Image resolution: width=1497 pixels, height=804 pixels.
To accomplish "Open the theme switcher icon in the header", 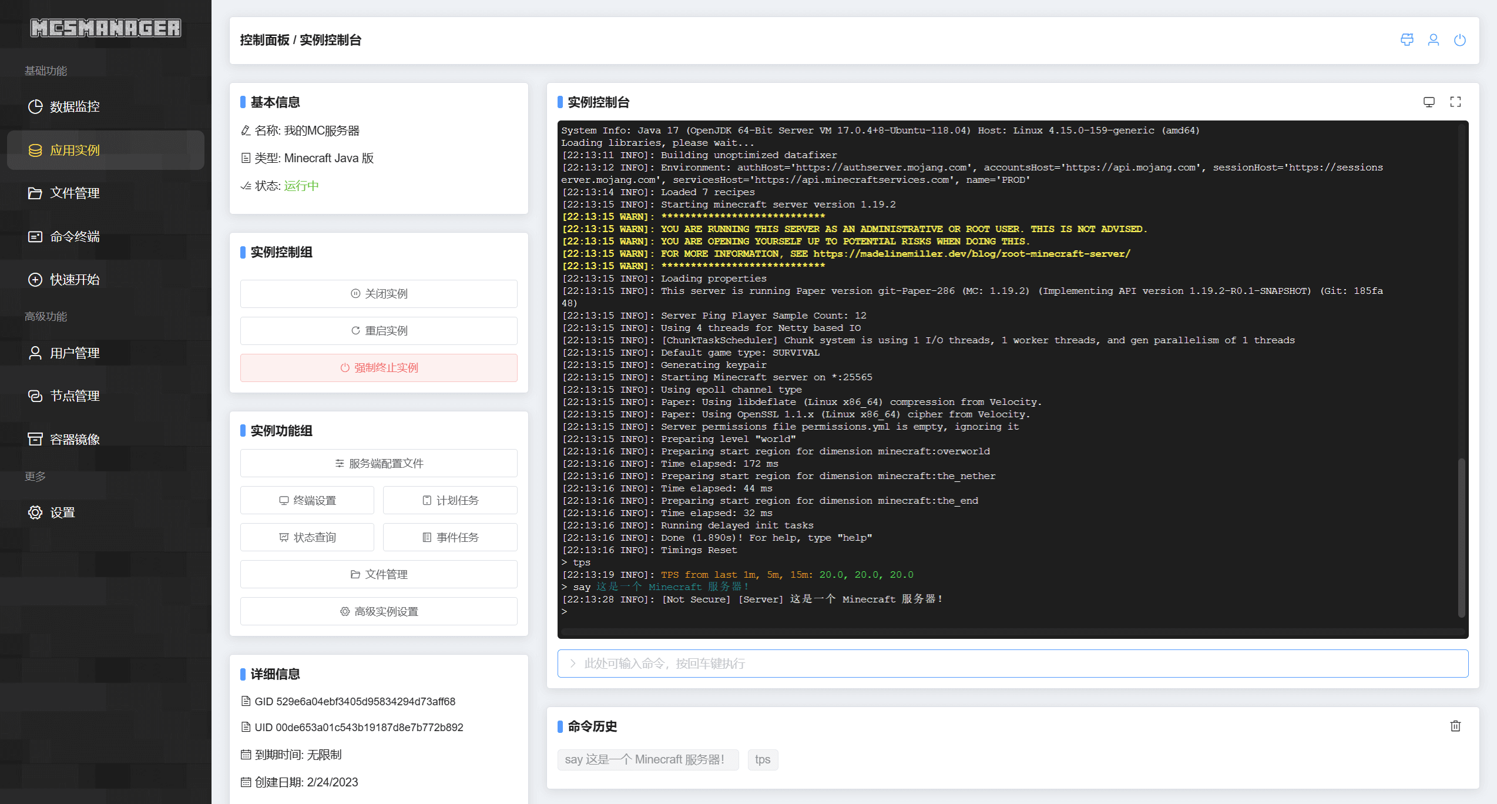I will click(x=1407, y=40).
